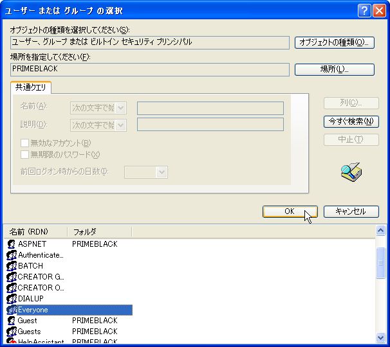Click PRIMEBLACK folder cell in ASPNET row

[95, 244]
